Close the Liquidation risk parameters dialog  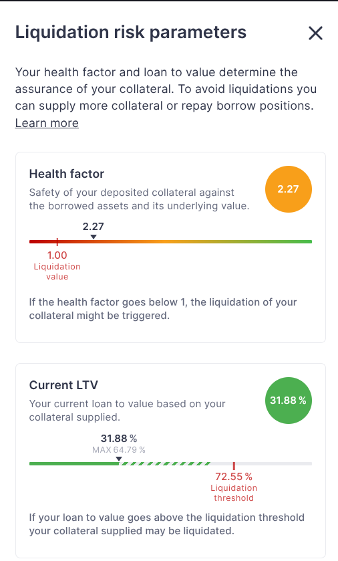(x=315, y=33)
